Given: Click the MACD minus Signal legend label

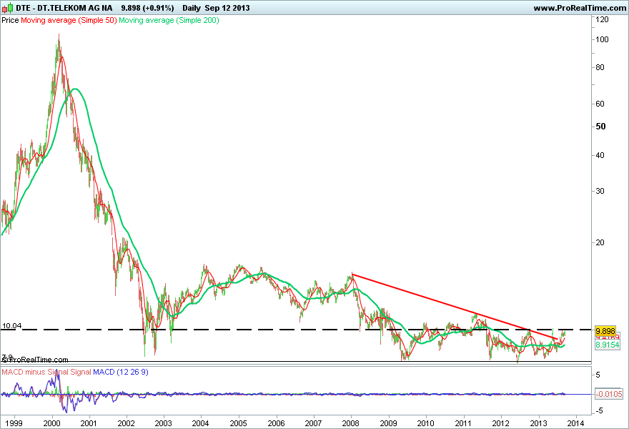Looking at the screenshot, I should 46,372.
